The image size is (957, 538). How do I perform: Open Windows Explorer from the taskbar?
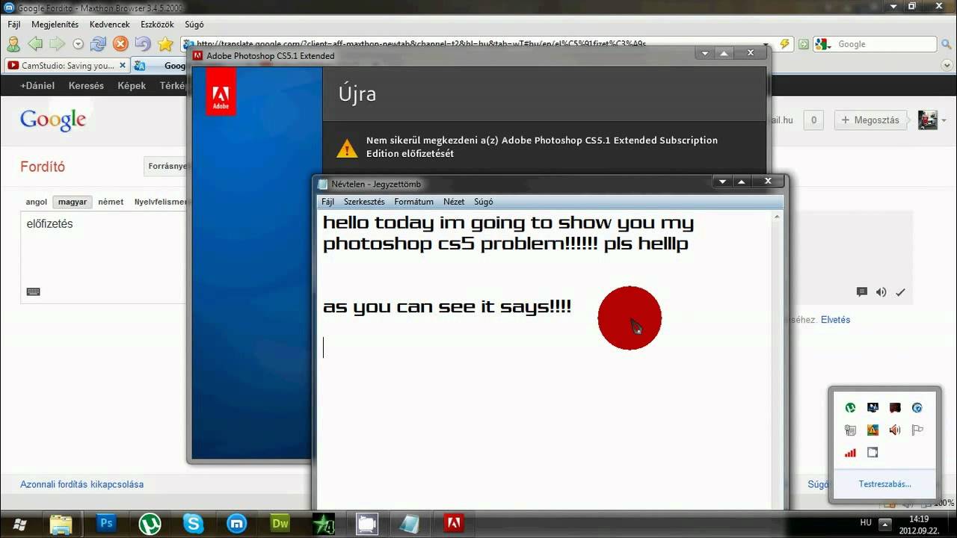tap(62, 523)
